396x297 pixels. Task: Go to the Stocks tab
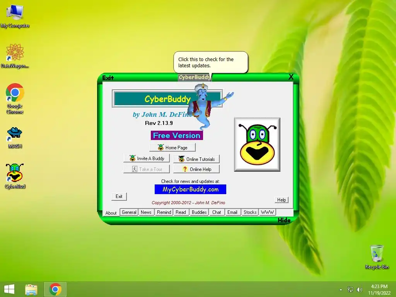250,212
